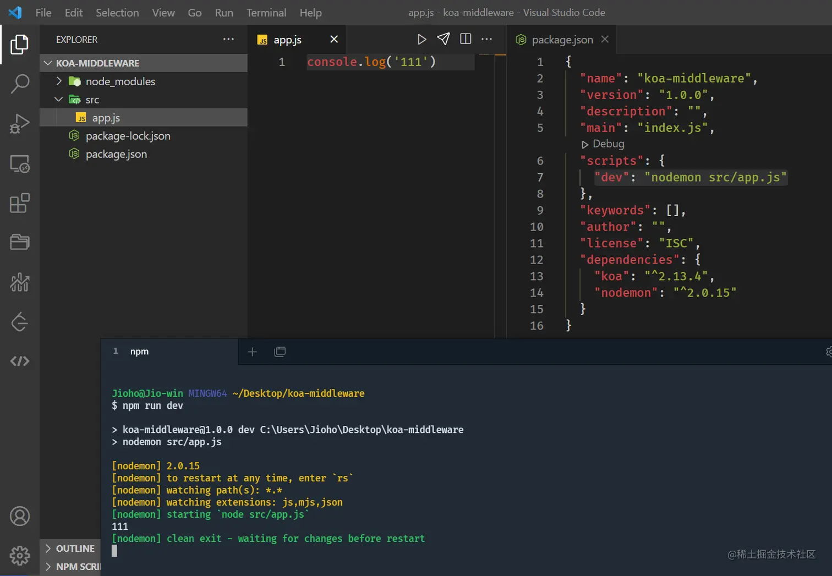Screen dimensions: 832x576
Task: Open the File menu
Action: (x=43, y=13)
